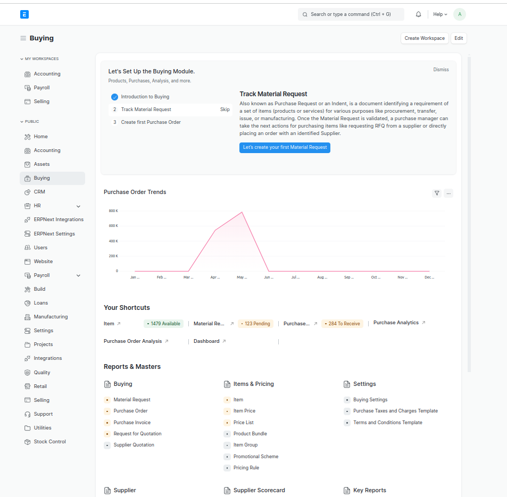Click the page's vertical scrollbar
The width and height of the screenshot is (507, 497).
[x=469, y=213]
